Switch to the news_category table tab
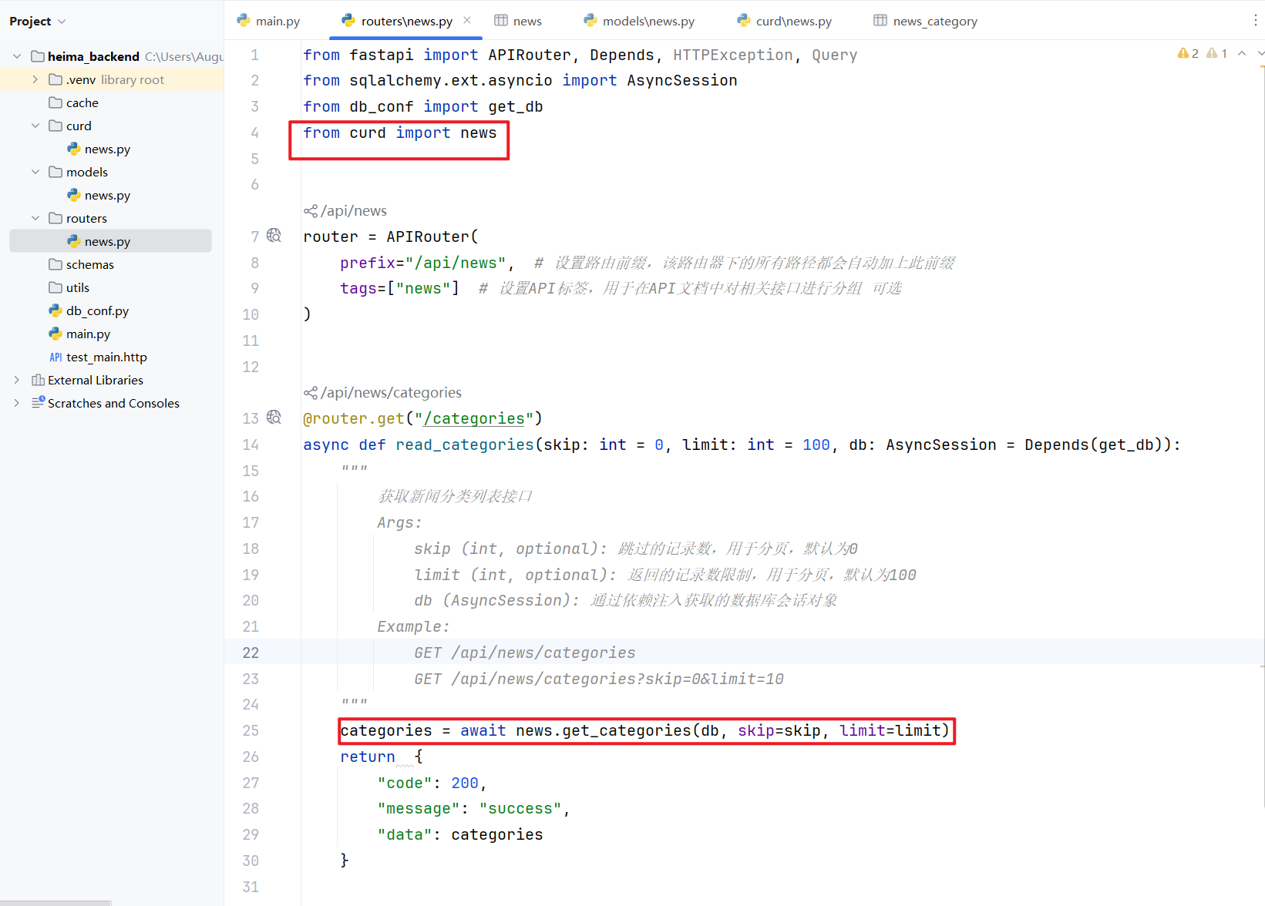This screenshot has width=1265, height=906. tap(925, 21)
